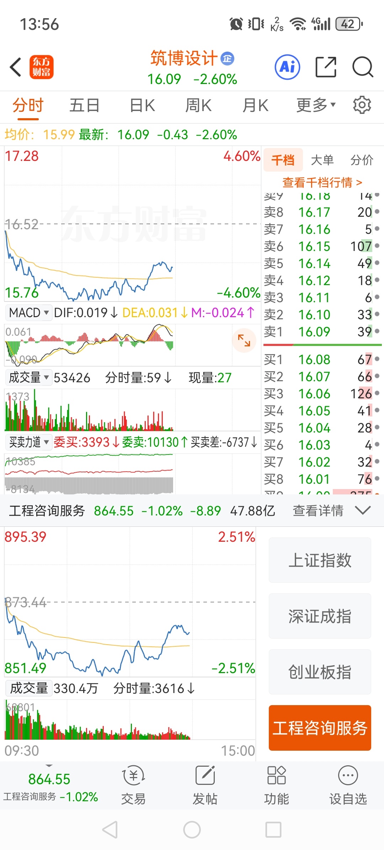
Task: Tap the 发帖 edit icon
Action: point(205,775)
